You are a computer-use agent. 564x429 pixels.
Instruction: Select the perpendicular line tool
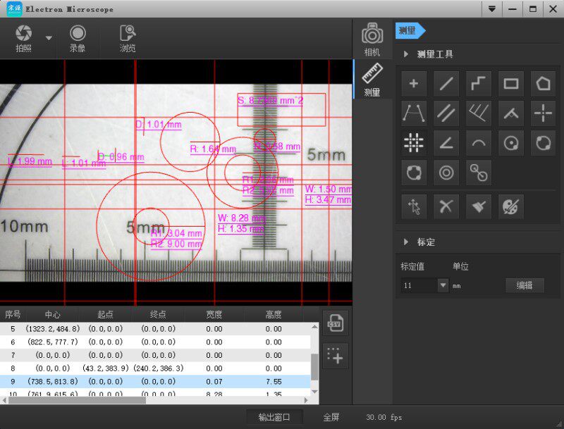510,113
